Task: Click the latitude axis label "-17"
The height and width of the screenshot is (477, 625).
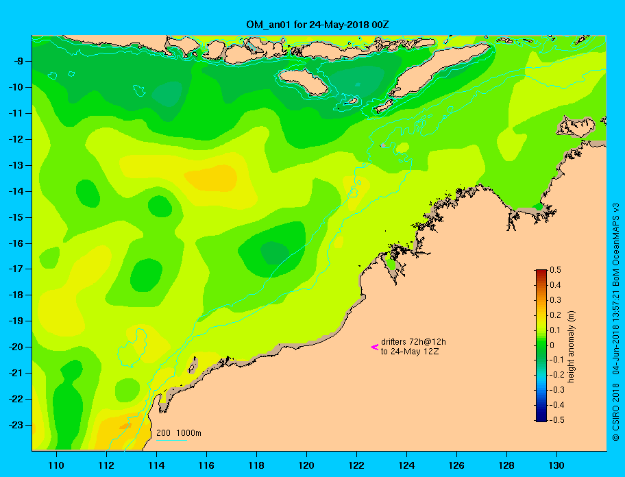Action: tap(16, 269)
